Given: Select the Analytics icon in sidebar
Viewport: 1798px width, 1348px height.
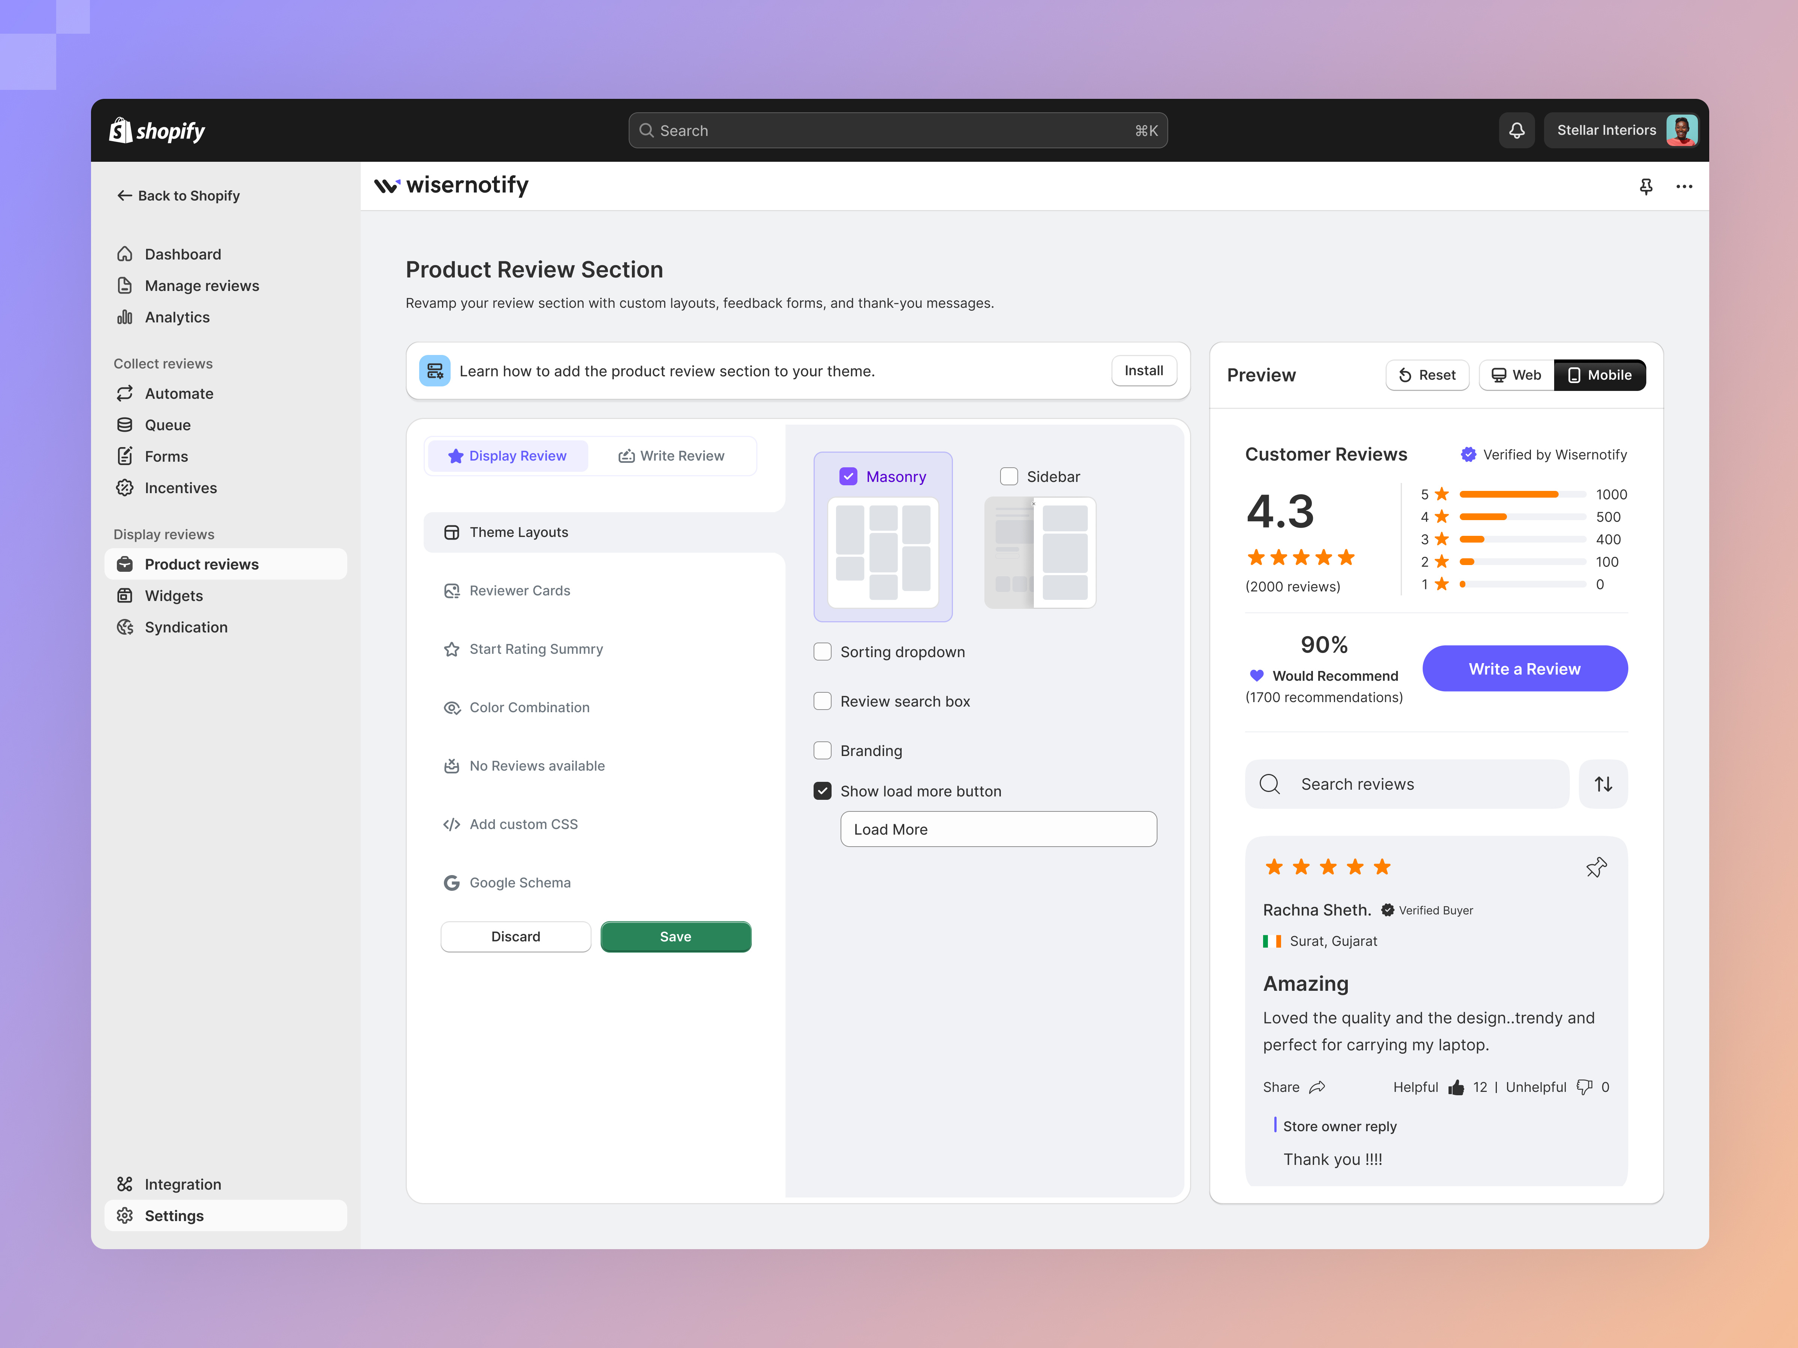Looking at the screenshot, I should click(x=125, y=317).
